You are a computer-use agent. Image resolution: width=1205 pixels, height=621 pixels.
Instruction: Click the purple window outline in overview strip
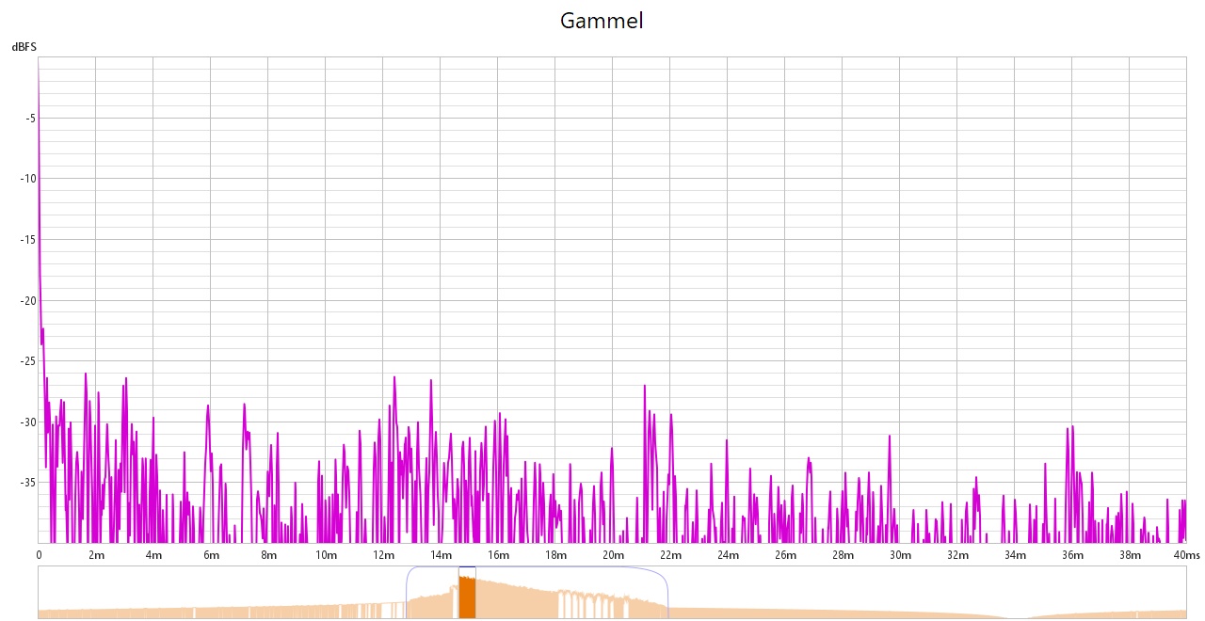[537, 592]
